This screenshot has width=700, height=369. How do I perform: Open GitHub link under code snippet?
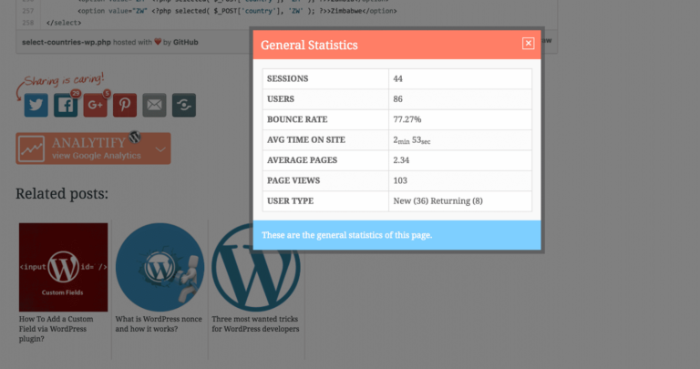pos(185,42)
